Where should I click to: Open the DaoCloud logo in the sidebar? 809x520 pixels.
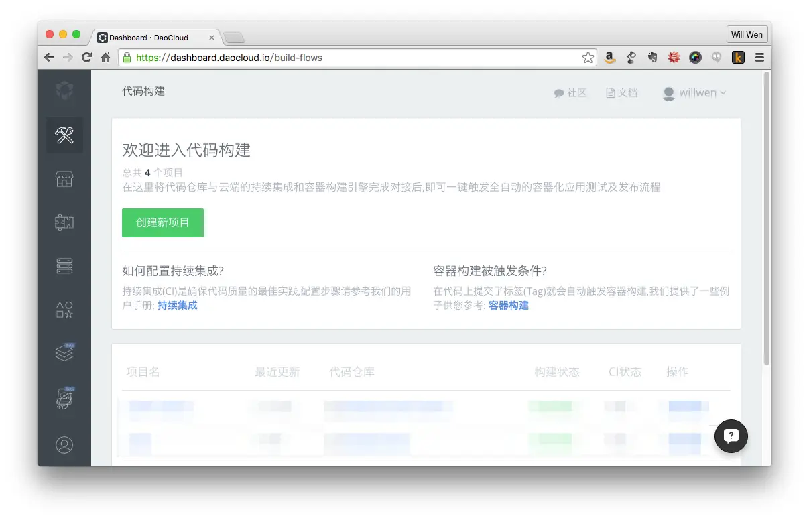pyautogui.click(x=64, y=90)
